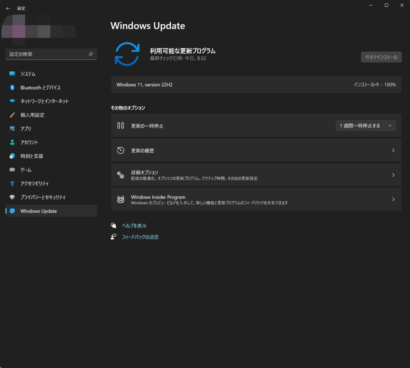Go to ゲーム settings
Image resolution: width=410 pixels, height=368 pixels.
[x=51, y=170]
